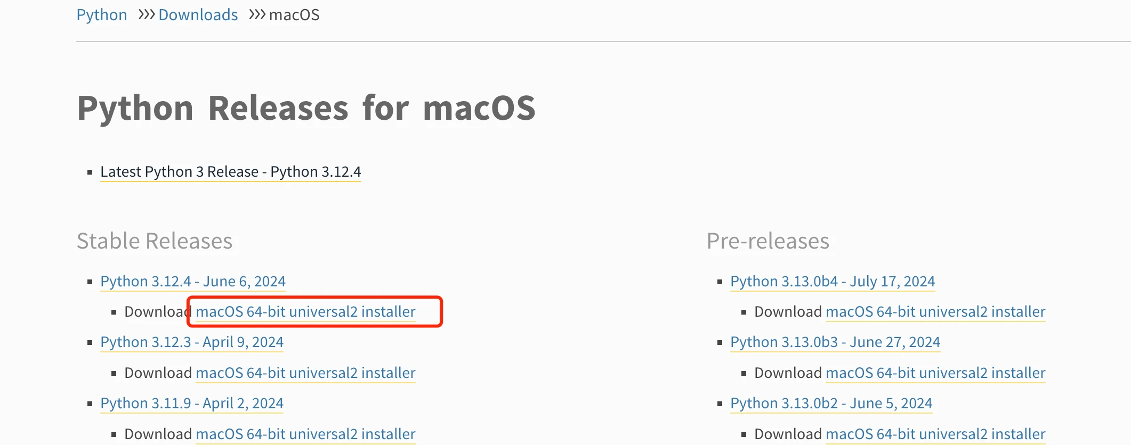Download macOS installer for Python 3.13.0b3

click(935, 373)
